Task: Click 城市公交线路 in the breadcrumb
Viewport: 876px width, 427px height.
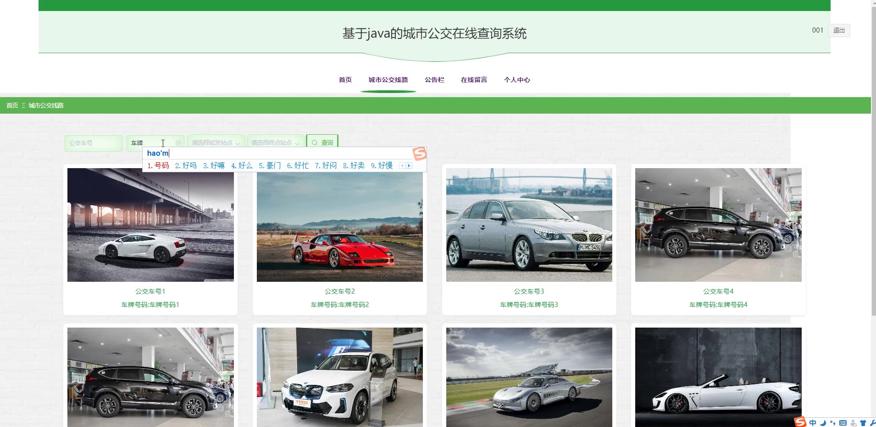Action: (x=46, y=105)
